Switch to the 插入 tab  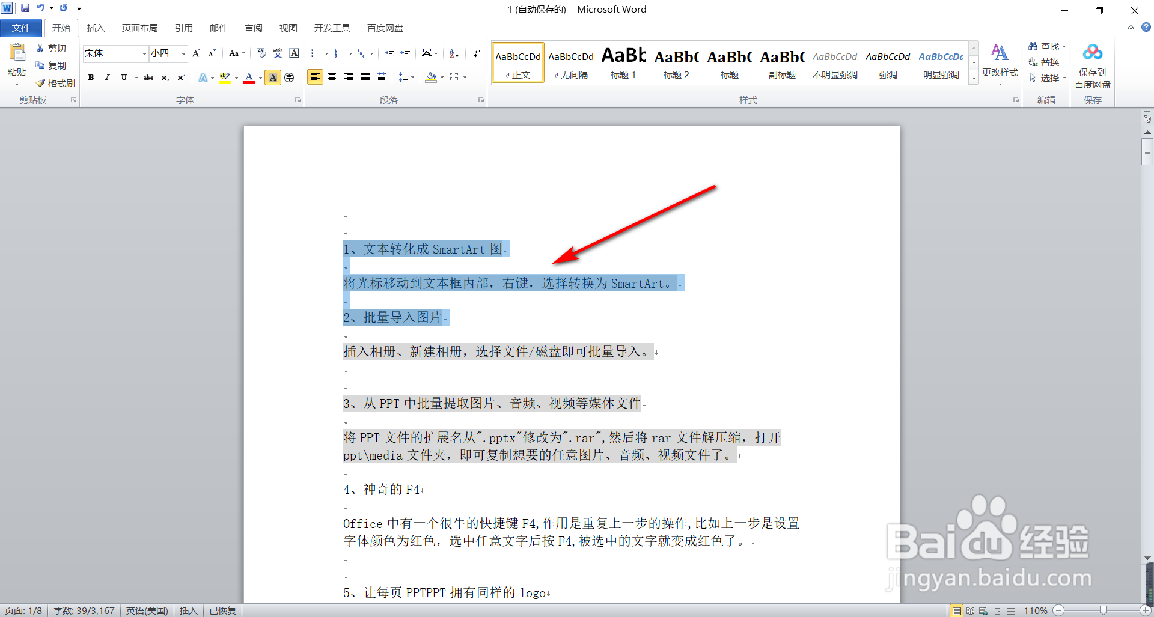point(96,28)
